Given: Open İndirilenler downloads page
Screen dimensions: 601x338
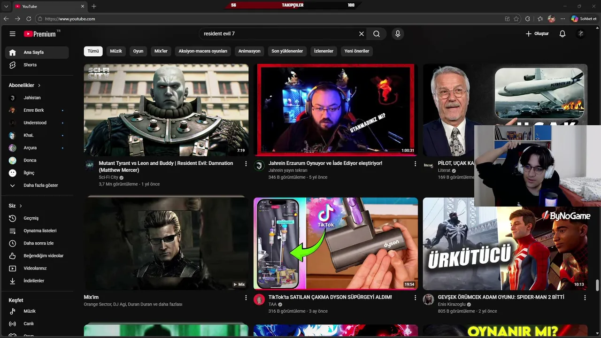Looking at the screenshot, I should coord(37,281).
